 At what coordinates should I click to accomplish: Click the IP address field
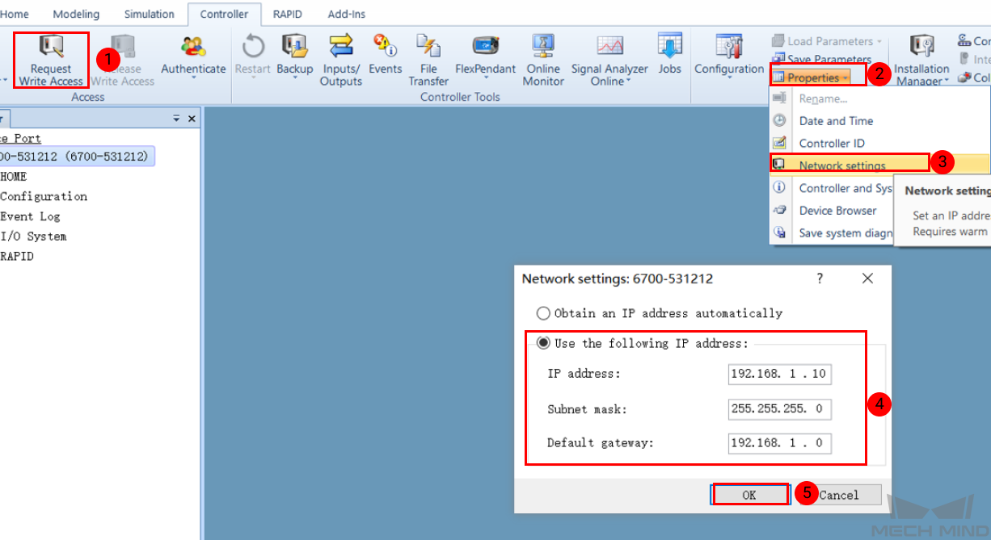click(x=779, y=374)
